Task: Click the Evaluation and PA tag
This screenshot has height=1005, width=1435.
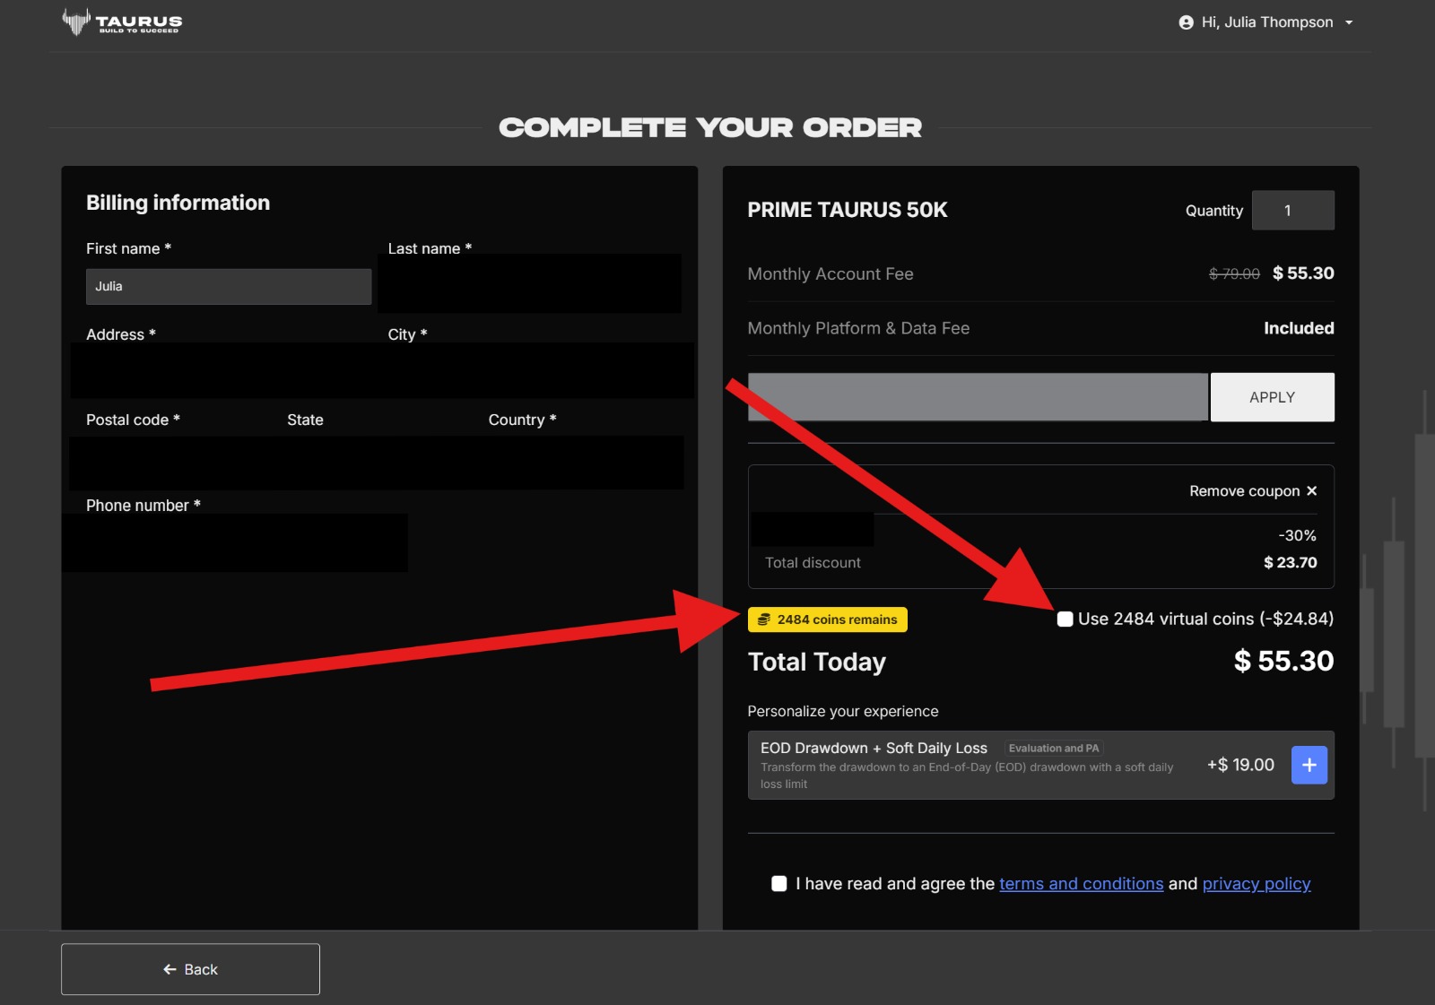Action: (x=1054, y=749)
